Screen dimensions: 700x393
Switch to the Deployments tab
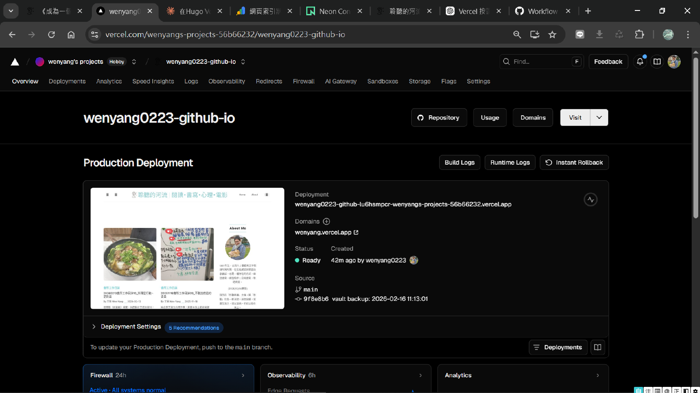(x=67, y=81)
